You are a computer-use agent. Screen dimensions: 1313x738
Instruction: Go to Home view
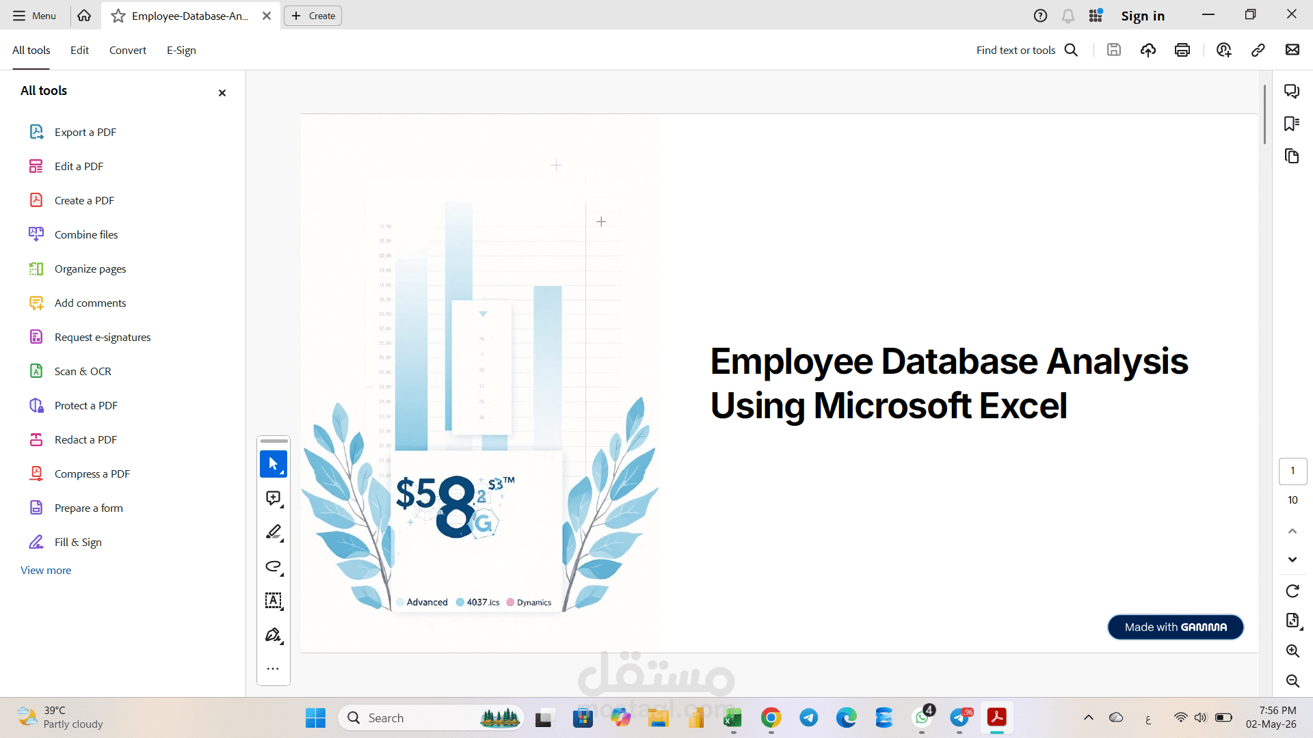(x=84, y=16)
